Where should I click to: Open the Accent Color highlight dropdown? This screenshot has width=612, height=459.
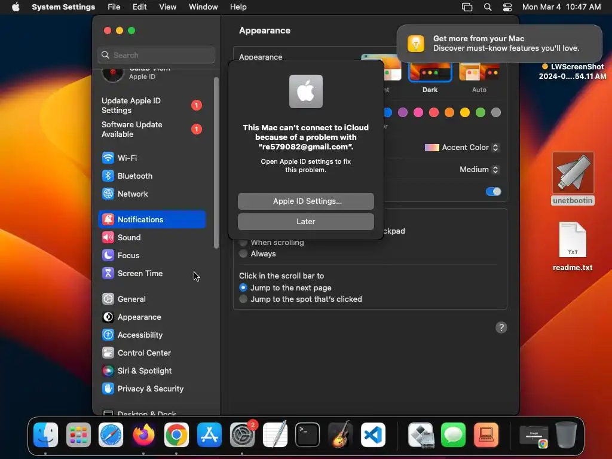point(462,148)
